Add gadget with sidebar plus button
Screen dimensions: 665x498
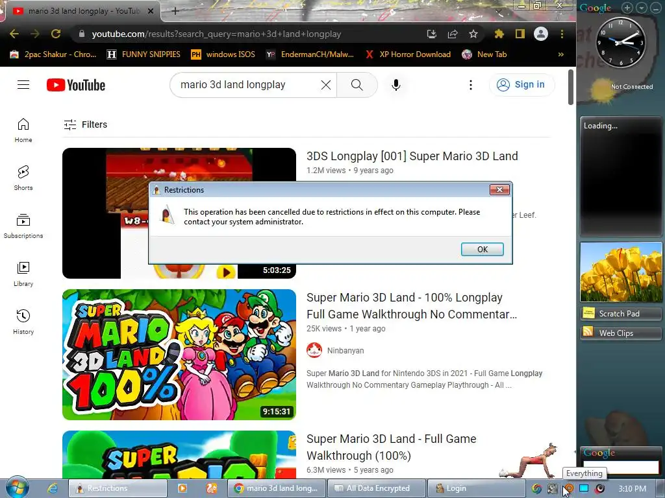click(627, 8)
